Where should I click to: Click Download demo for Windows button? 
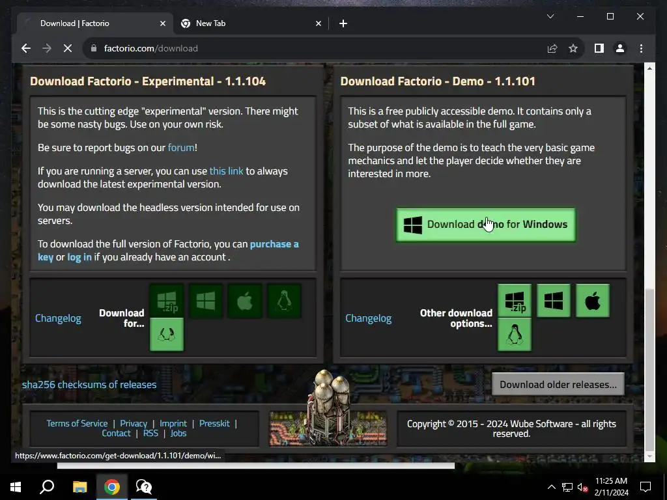click(486, 225)
